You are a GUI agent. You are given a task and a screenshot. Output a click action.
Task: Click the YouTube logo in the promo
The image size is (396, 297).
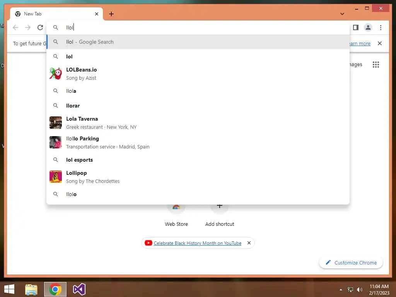tap(148, 243)
